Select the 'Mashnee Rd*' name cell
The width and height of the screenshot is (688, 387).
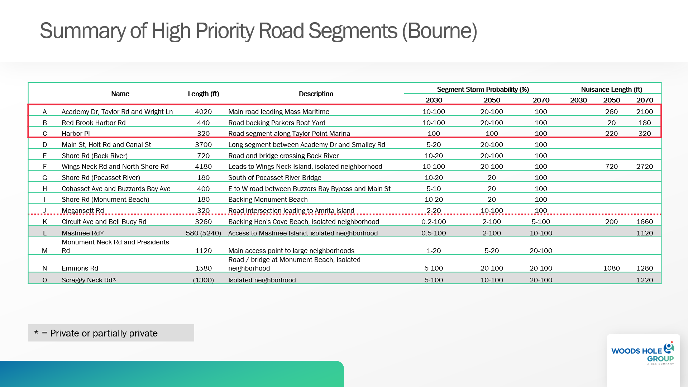82,233
